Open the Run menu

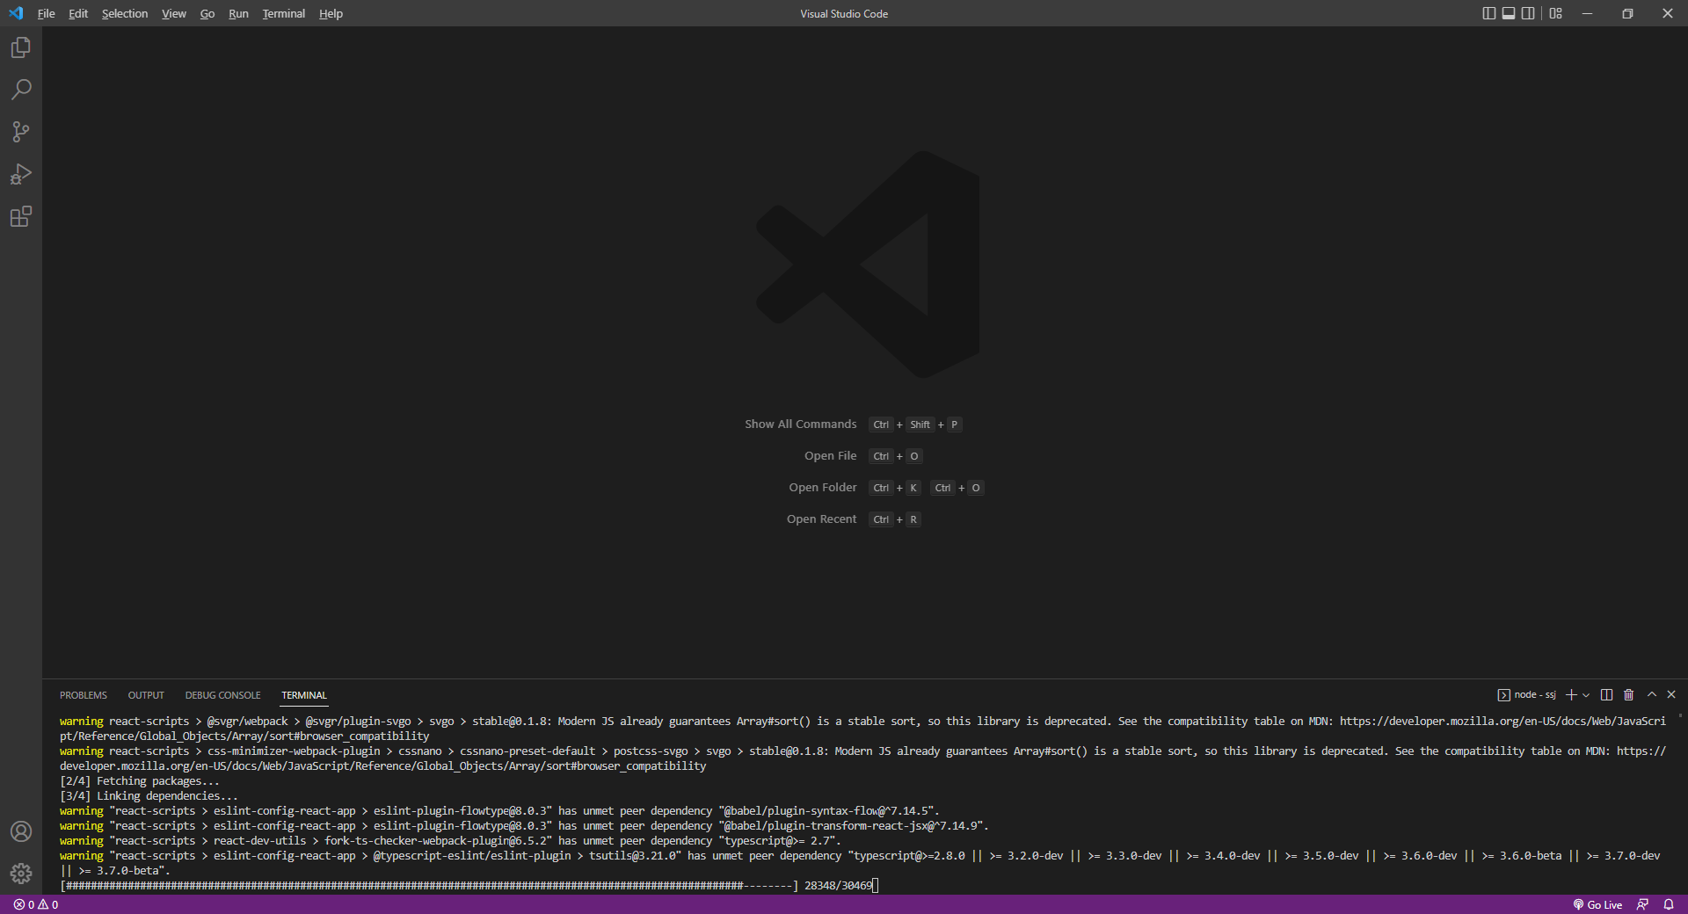pyautogui.click(x=238, y=13)
